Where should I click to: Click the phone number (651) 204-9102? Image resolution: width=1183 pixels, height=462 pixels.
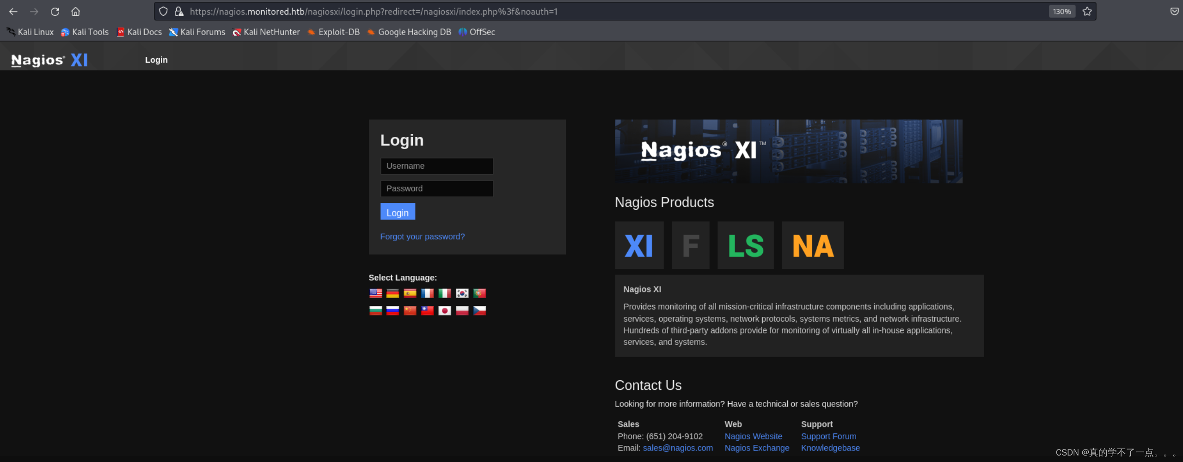click(x=674, y=436)
